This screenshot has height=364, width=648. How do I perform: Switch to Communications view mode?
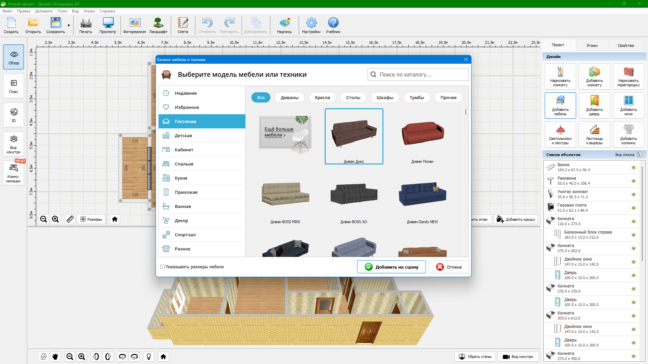[x=13, y=173]
